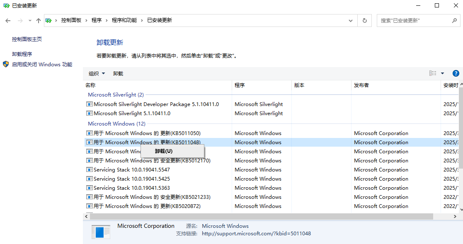Click the location icon in address bar
The image size is (463, 244).
(x=48, y=20)
